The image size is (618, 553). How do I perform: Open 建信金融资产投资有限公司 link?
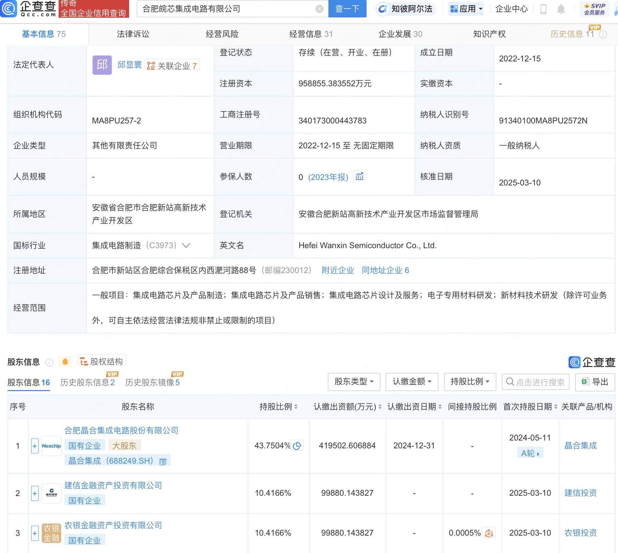click(x=113, y=485)
